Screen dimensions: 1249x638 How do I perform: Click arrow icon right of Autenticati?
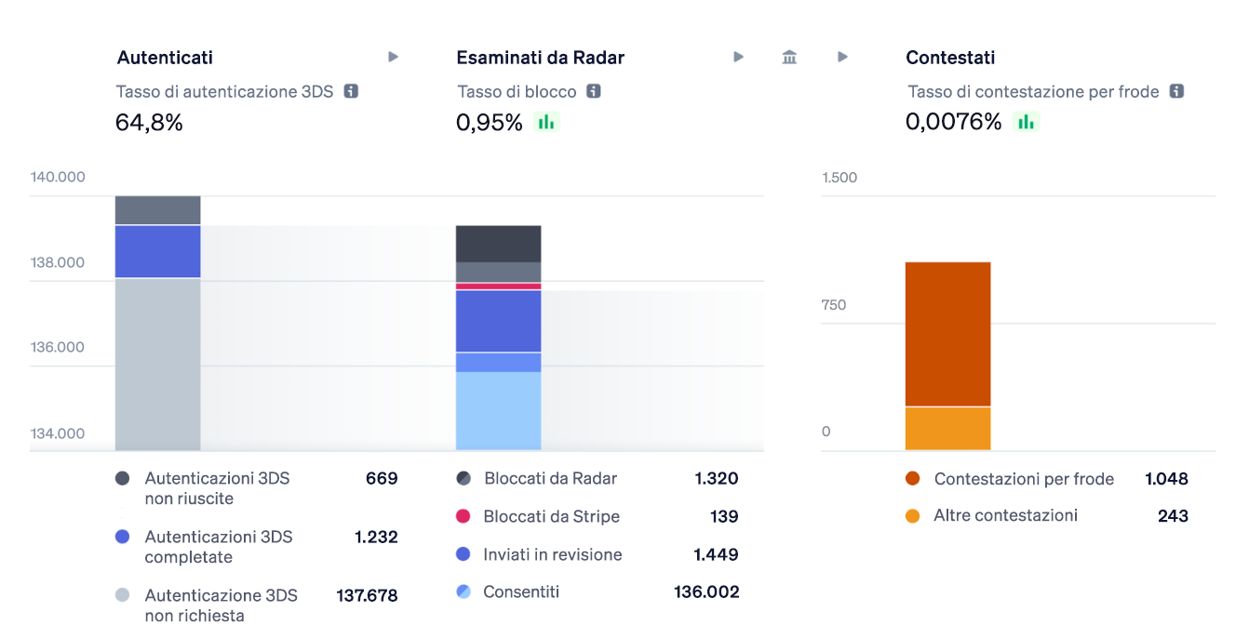pyautogui.click(x=393, y=58)
